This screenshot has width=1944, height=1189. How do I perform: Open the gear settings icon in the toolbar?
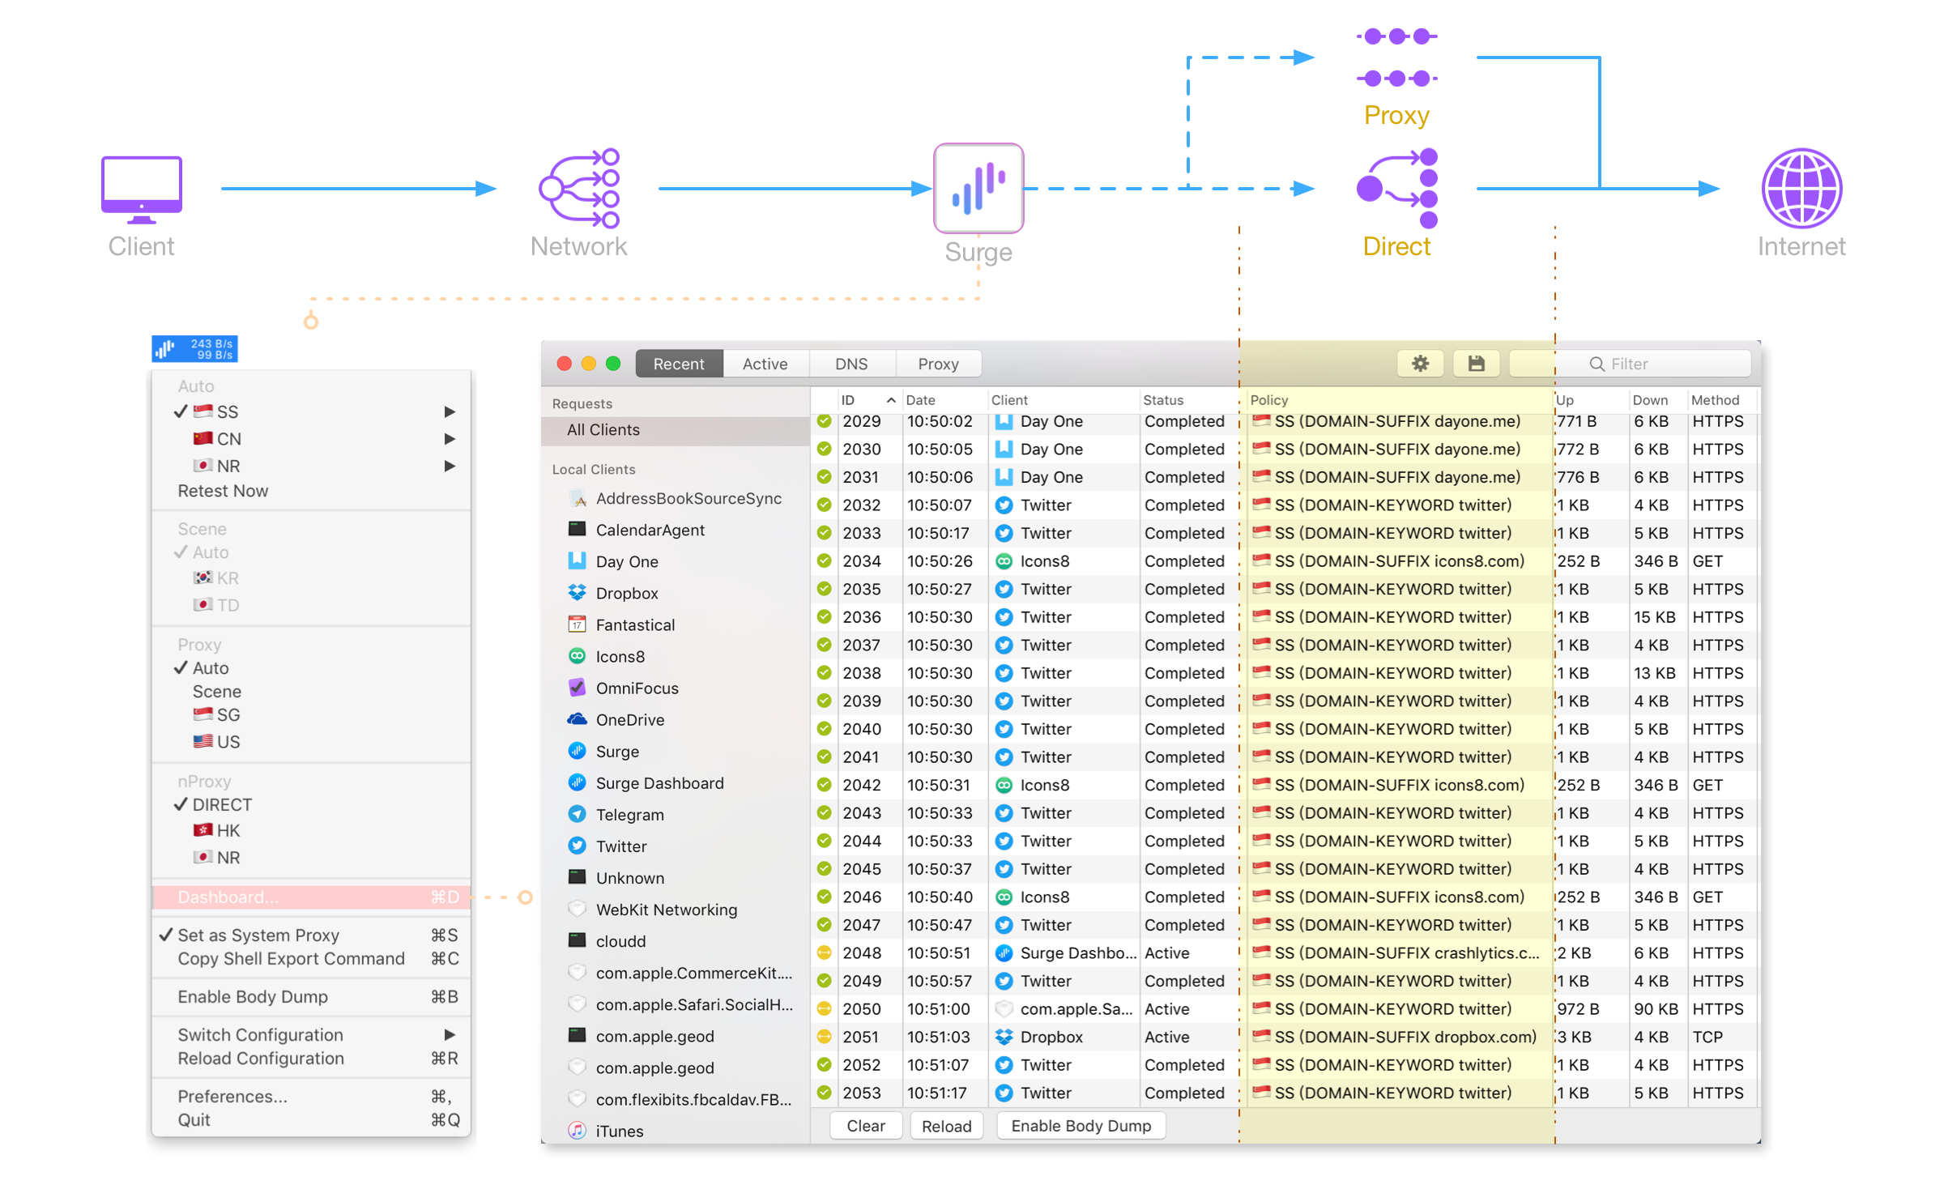tap(1420, 364)
